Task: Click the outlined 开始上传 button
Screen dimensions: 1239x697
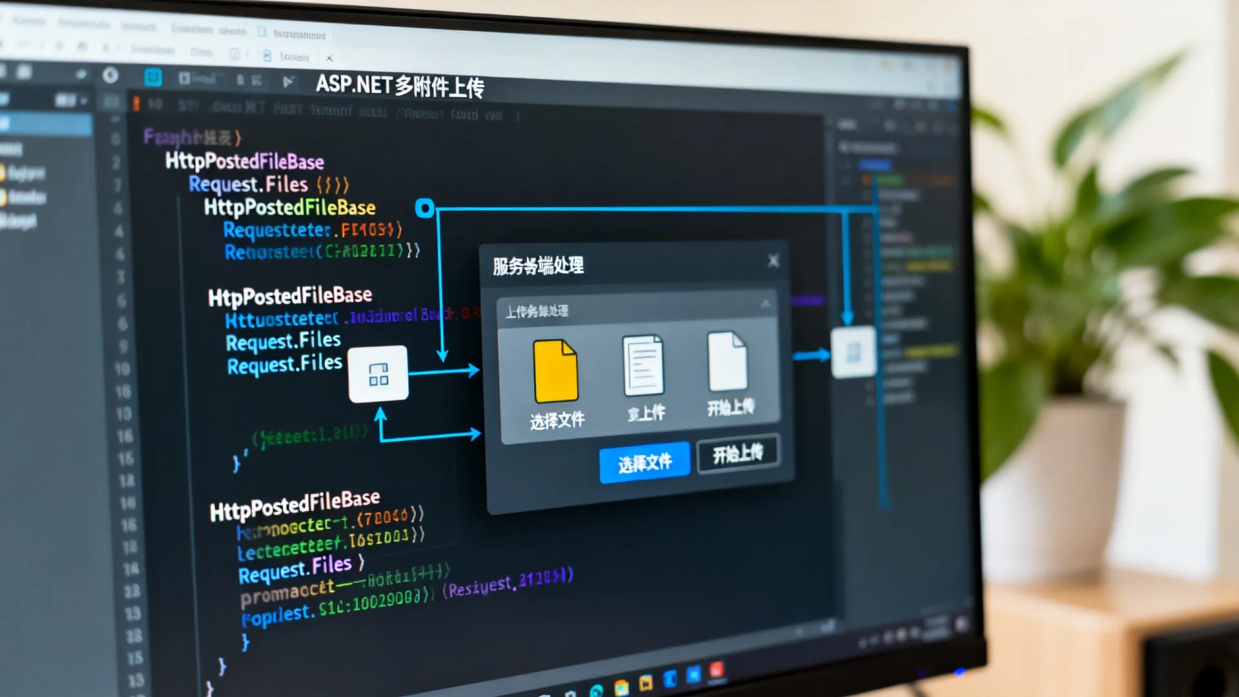Action: 738,454
